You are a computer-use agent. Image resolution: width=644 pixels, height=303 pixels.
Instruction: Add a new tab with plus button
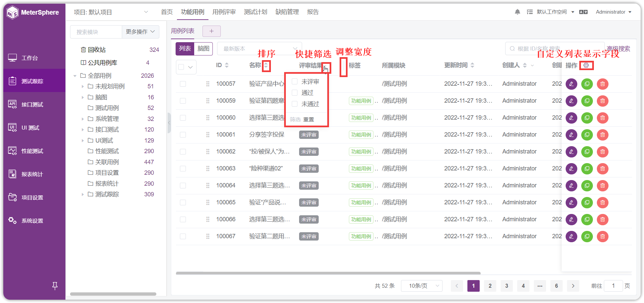(211, 31)
